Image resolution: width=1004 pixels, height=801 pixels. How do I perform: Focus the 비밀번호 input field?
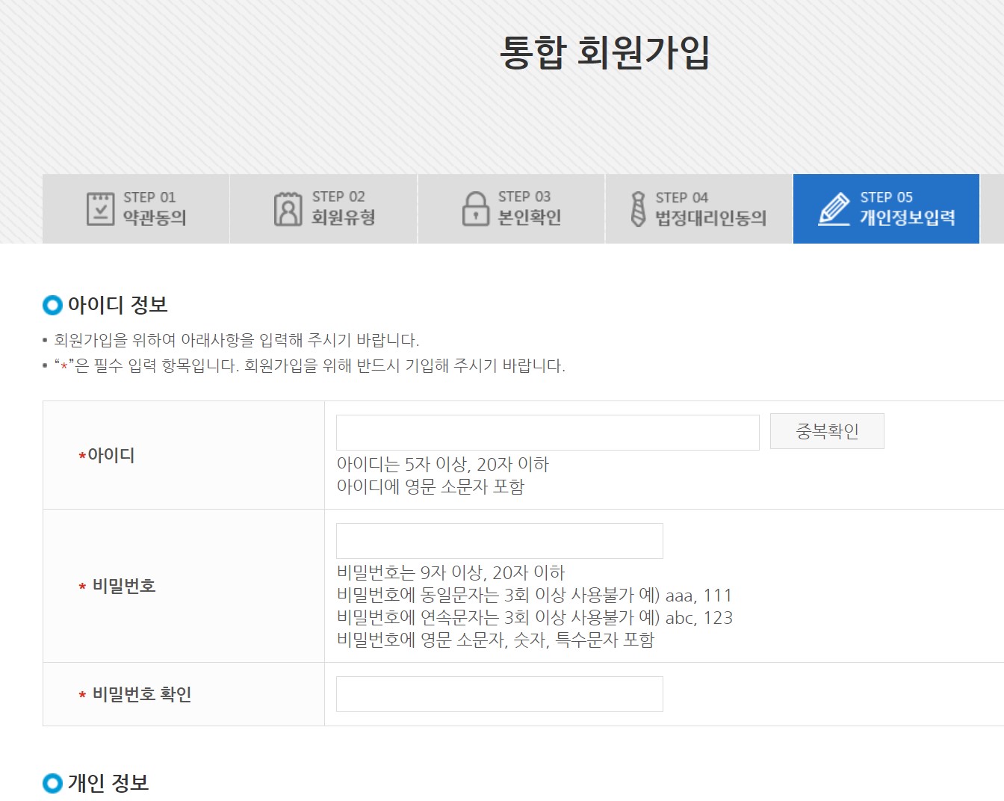500,541
